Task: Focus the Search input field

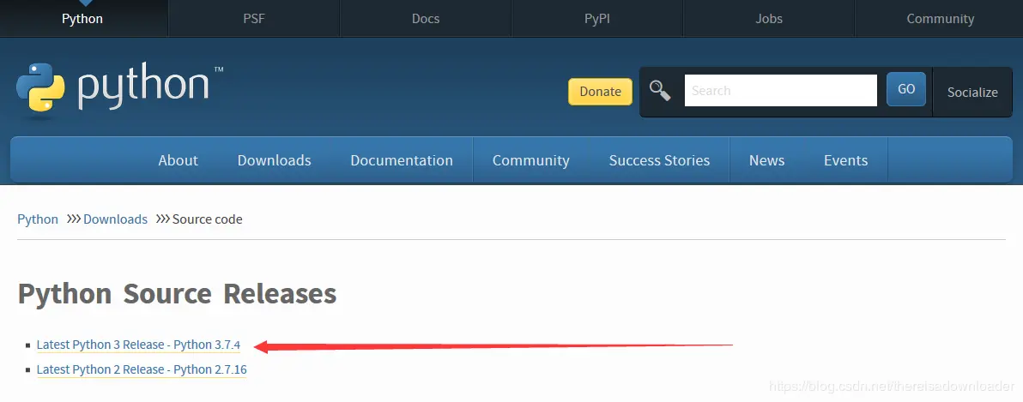Action: (780, 91)
